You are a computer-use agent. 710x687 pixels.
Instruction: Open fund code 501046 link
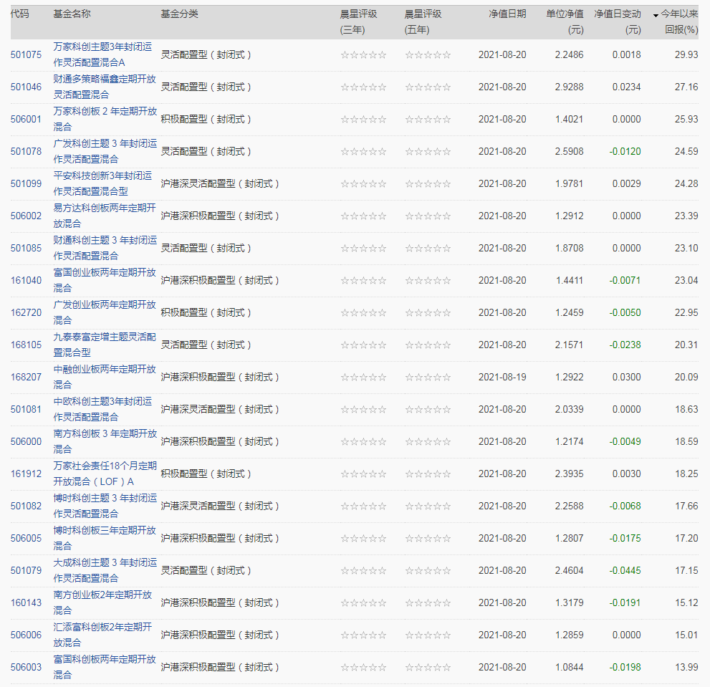pos(26,87)
